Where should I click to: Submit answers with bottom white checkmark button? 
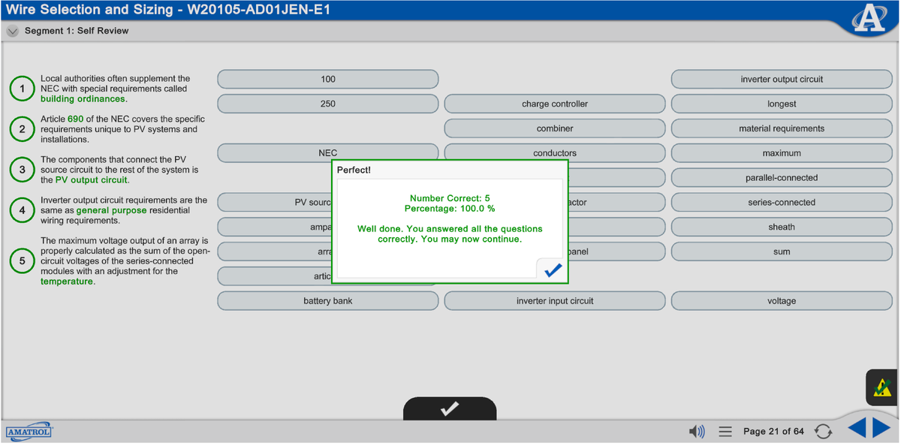(450, 408)
